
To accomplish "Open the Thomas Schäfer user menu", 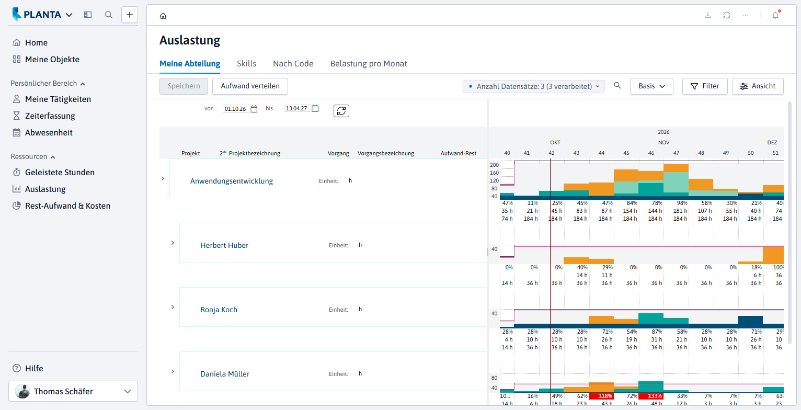I will coord(73,391).
